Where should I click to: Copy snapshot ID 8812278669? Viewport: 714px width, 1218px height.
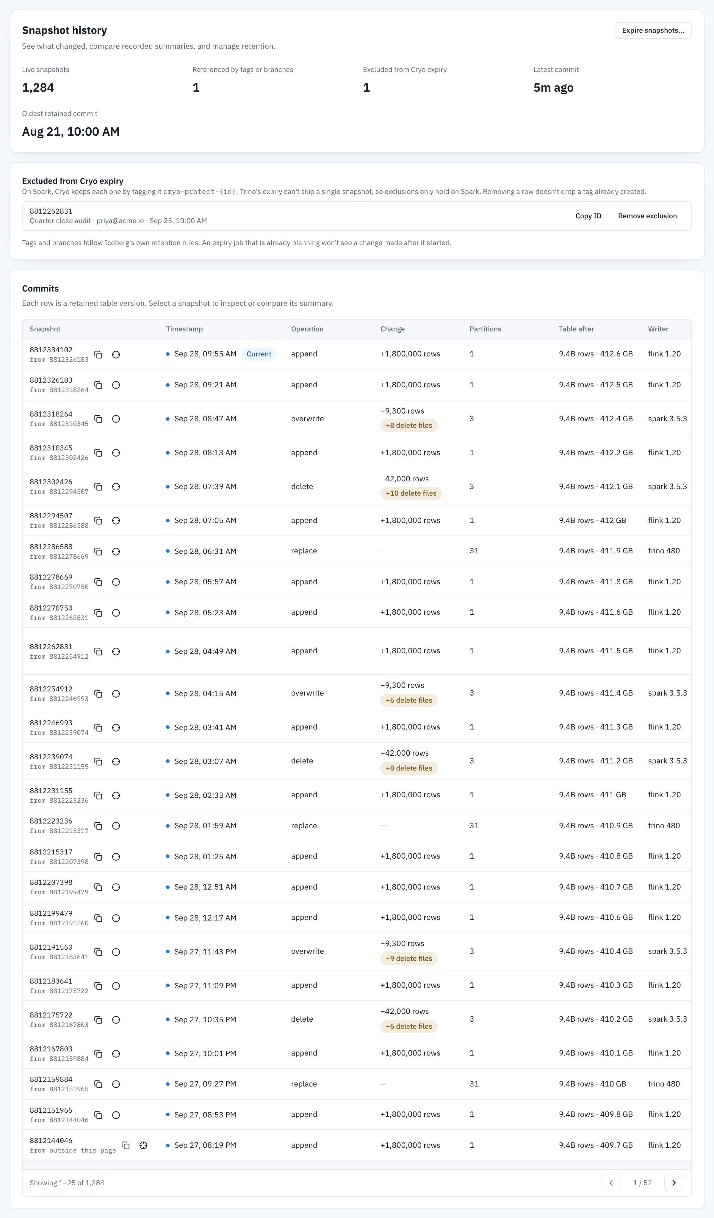98,582
